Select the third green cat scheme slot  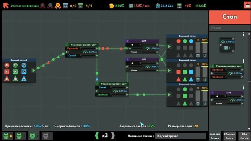pos(34,136)
